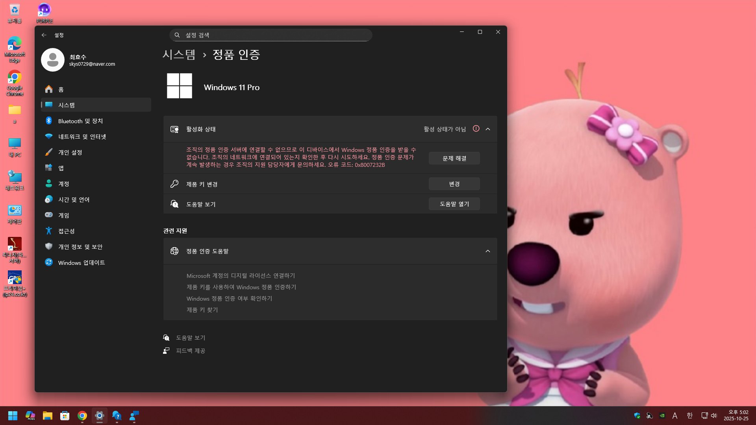Click the volume speaker icon in system tray
The width and height of the screenshot is (756, 425).
(714, 416)
